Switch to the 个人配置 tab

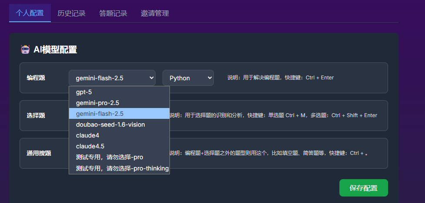[30, 13]
